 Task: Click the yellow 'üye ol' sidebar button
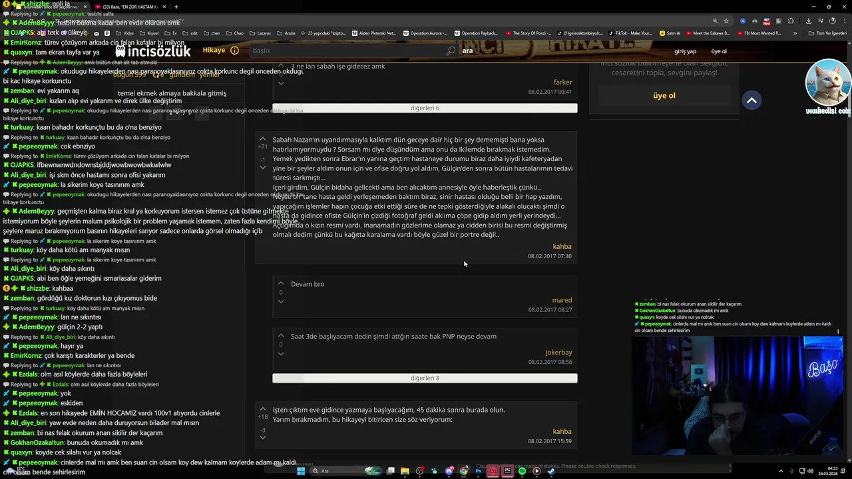664,95
